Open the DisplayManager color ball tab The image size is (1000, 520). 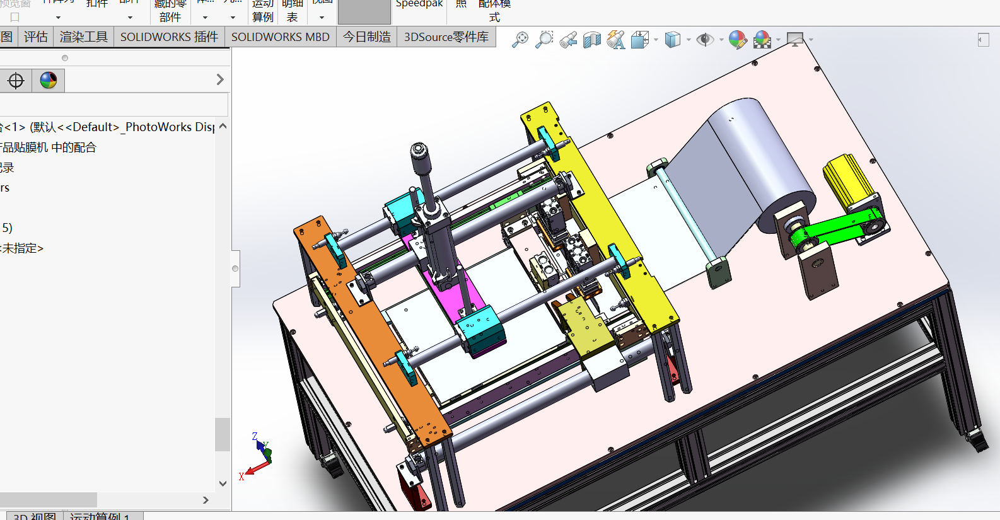[49, 81]
